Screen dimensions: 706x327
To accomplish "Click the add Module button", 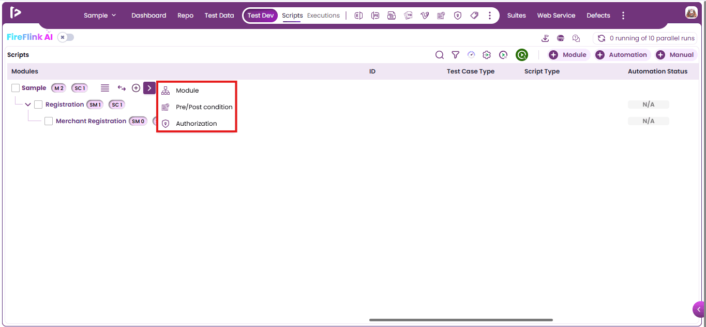I will [x=569, y=55].
